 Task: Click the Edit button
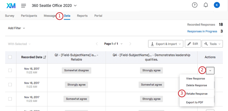coord(193,44)
